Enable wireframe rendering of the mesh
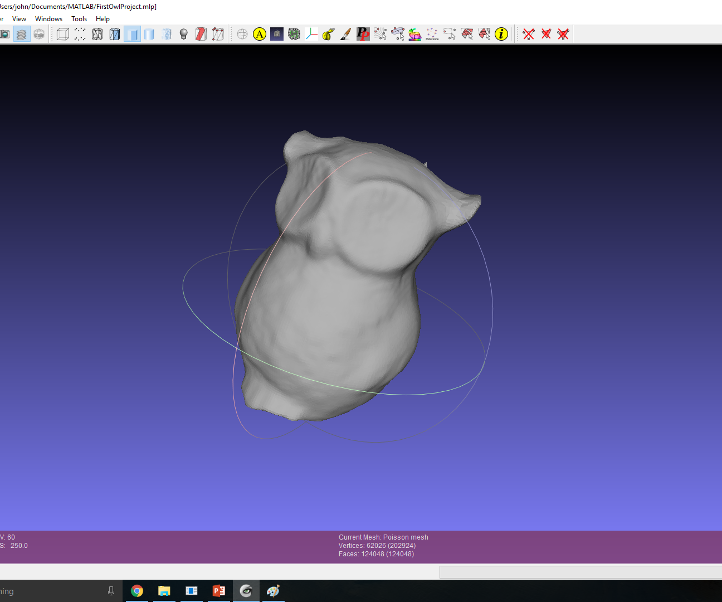This screenshot has width=722, height=602. (97, 34)
